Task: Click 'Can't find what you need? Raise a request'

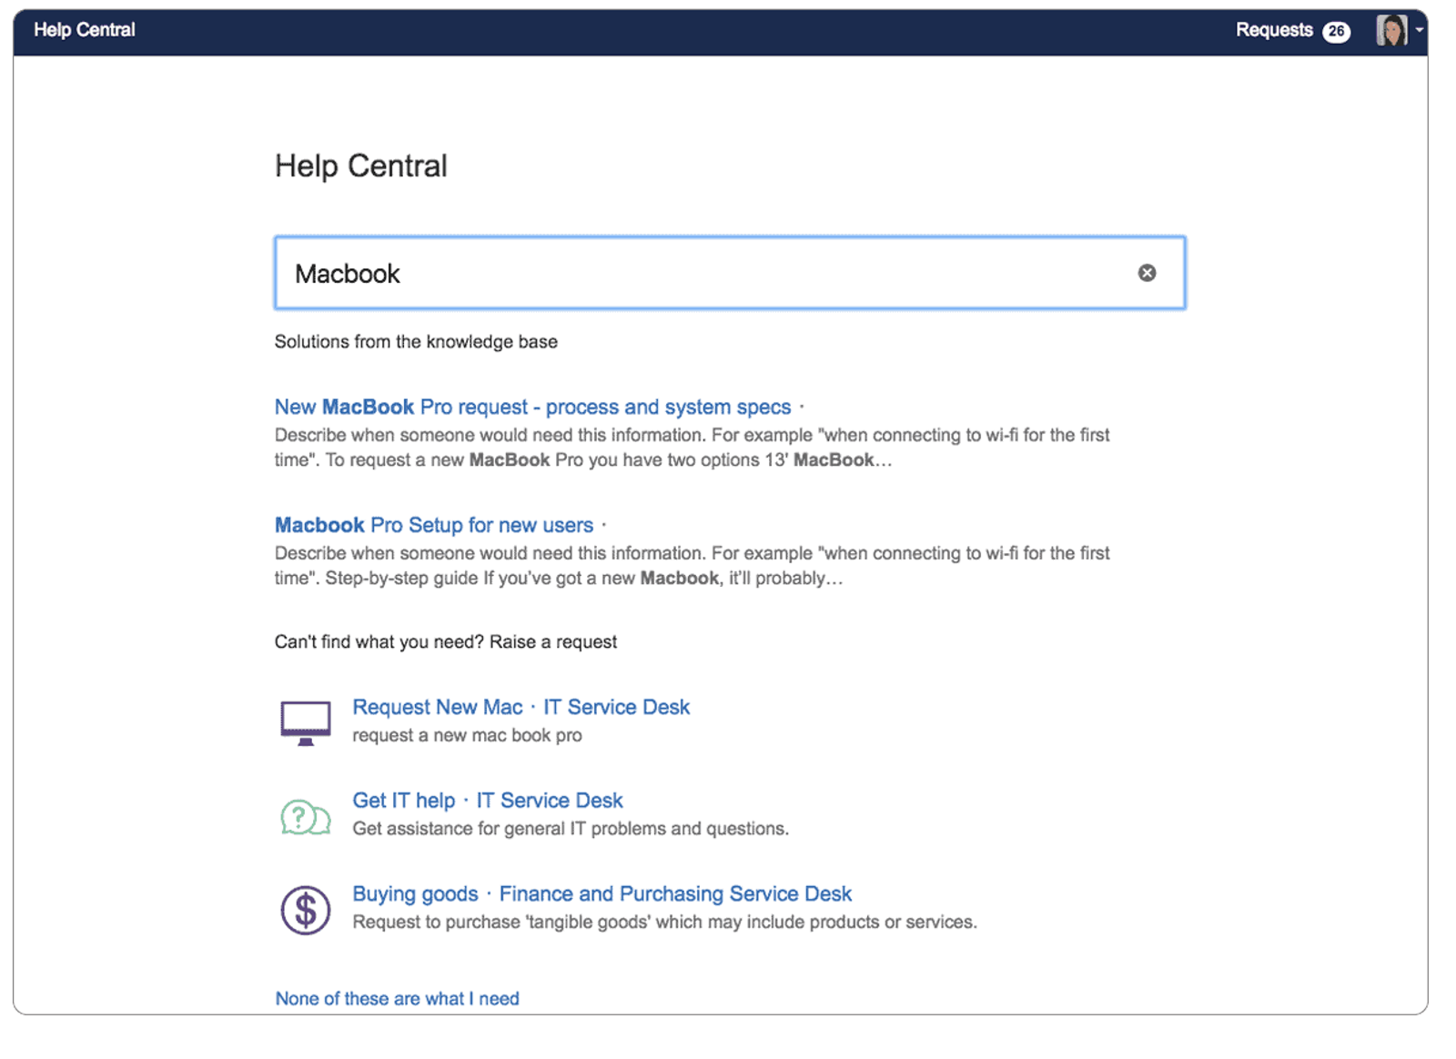Action: [x=446, y=642]
